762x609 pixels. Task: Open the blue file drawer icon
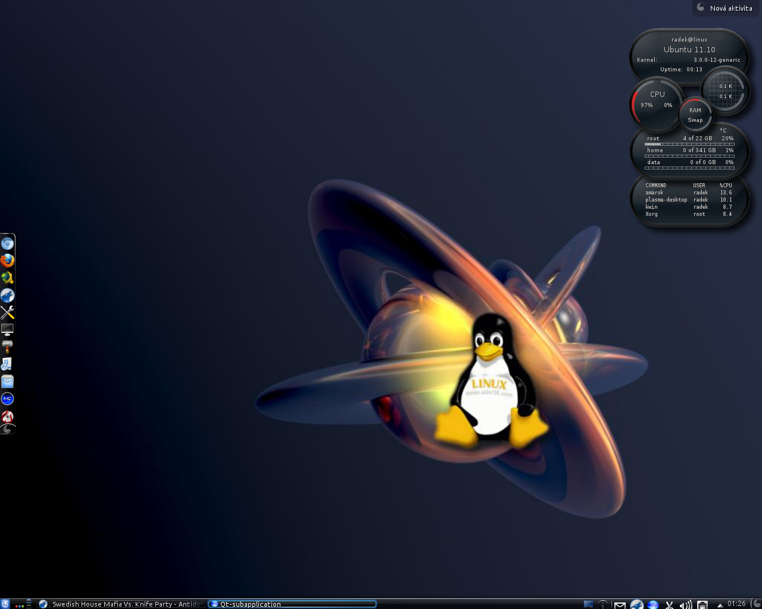(7, 381)
